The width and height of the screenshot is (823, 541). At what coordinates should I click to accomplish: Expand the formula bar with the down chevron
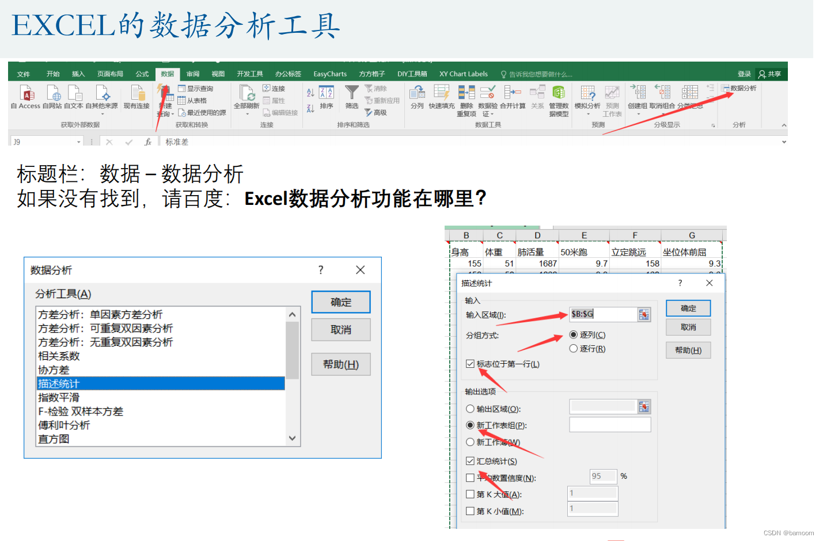pos(784,142)
